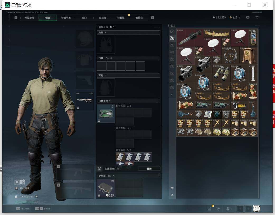Select the golden crown item in warehouse
The width and height of the screenshot is (275, 215).
[x=217, y=33]
